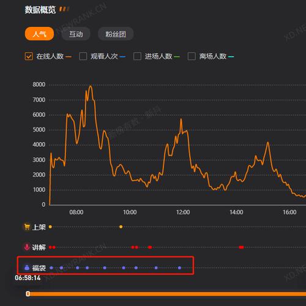Uncheck the 在线人数 checkbox
The image size is (306, 306).
29,56
